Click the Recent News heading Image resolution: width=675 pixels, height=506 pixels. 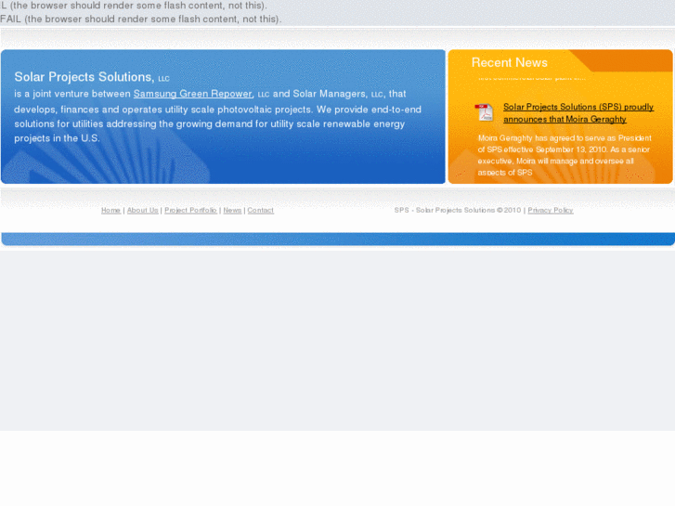point(509,63)
